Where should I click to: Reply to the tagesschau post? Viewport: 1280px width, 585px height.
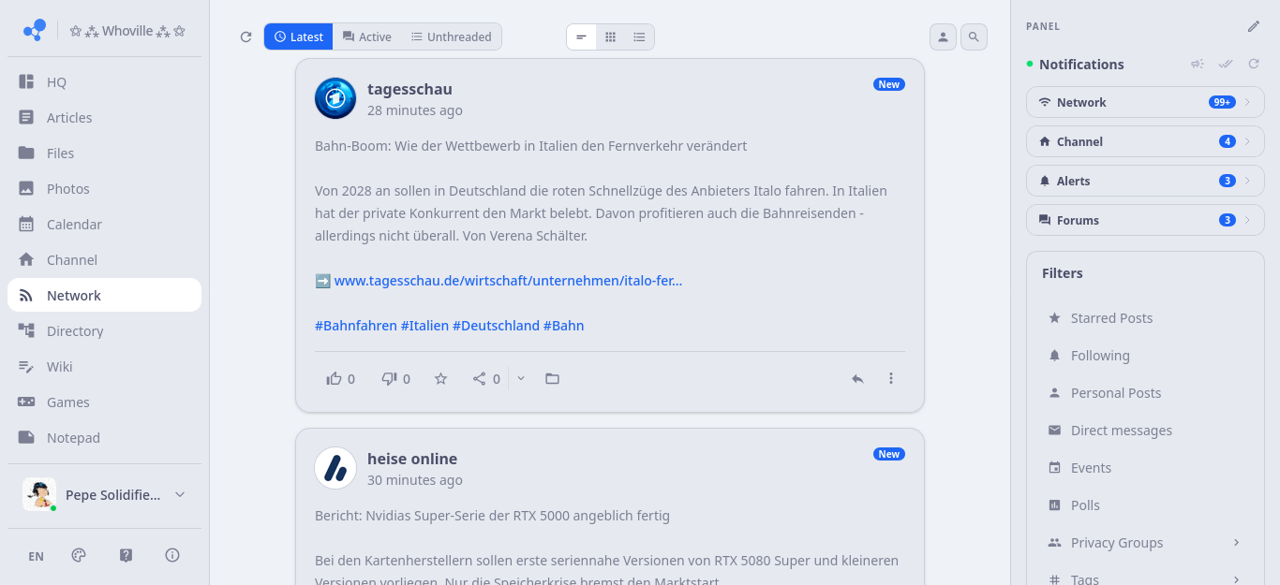click(x=857, y=379)
